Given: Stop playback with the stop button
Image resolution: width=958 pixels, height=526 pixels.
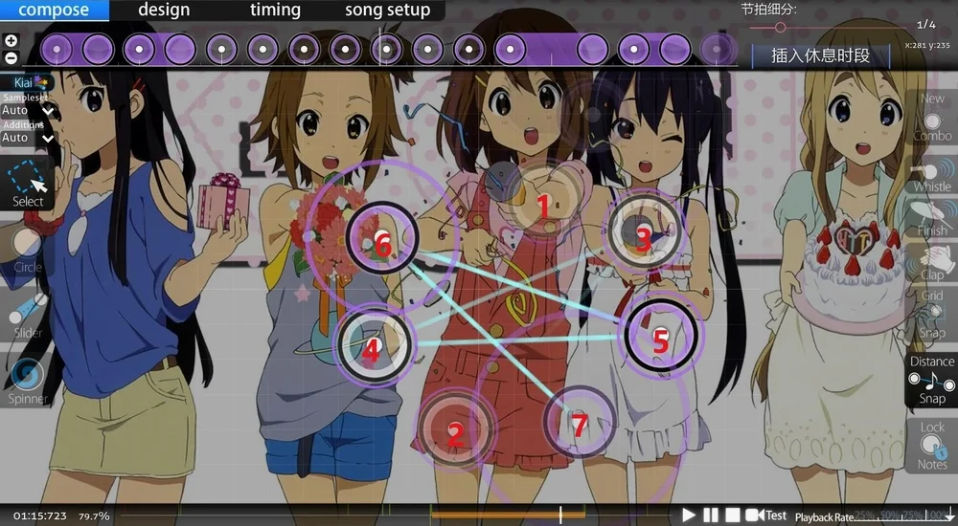Looking at the screenshot, I should click(x=733, y=515).
